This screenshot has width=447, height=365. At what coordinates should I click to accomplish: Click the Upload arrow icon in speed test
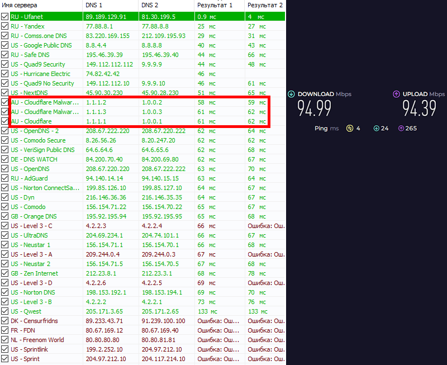click(396, 94)
